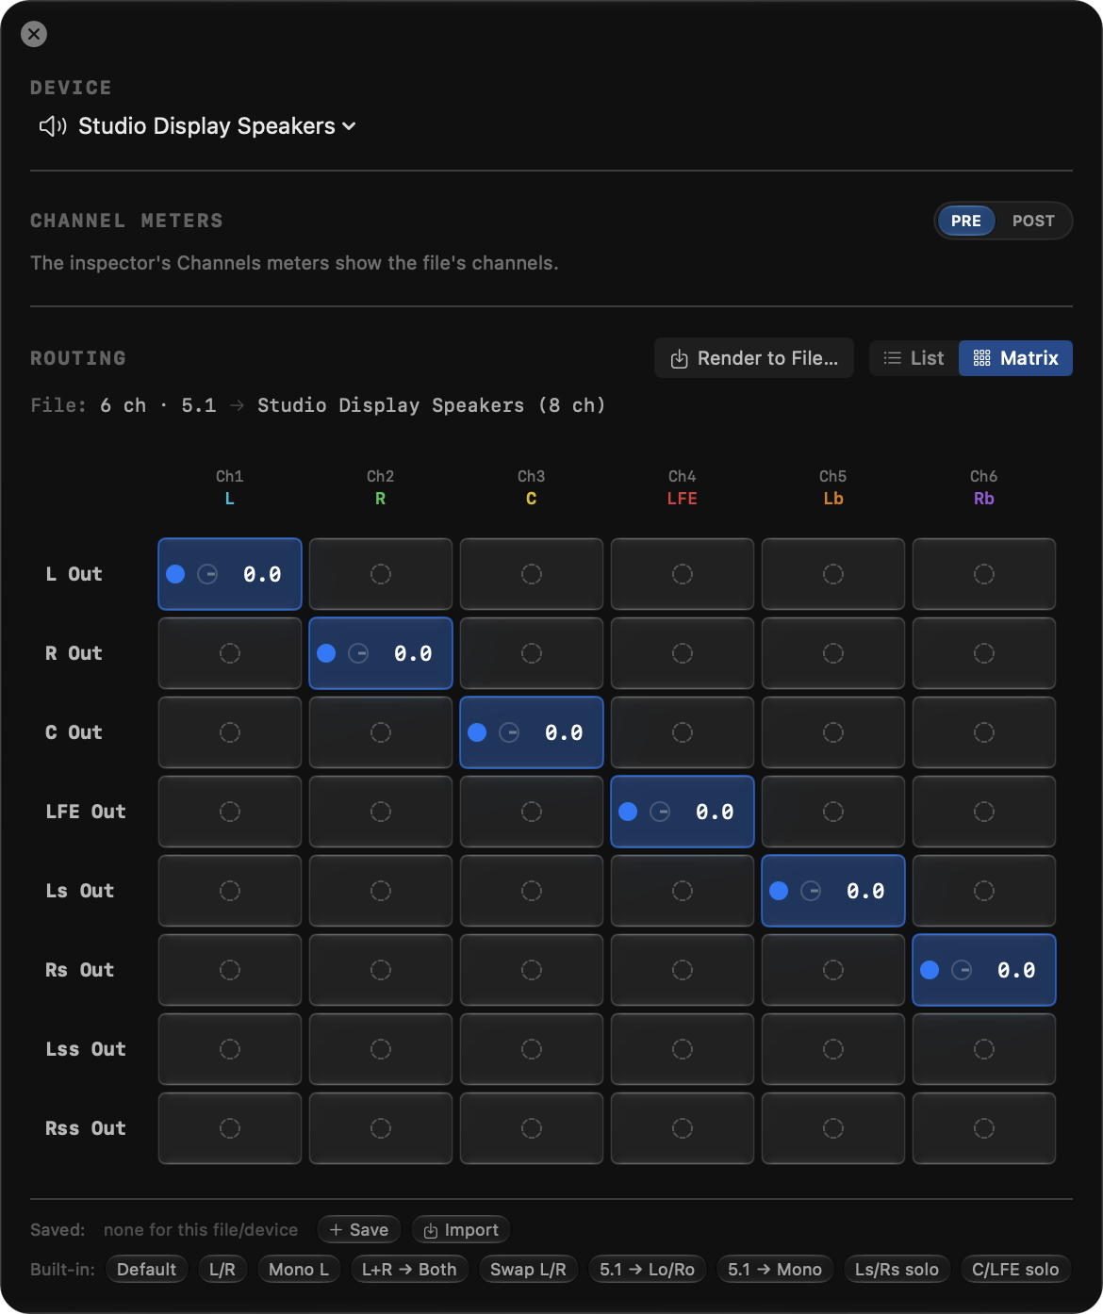Screen dimensions: 1103x1314
Task: Toggle the blue dot in LFE Out Ch4 cell
Action: coord(628,812)
